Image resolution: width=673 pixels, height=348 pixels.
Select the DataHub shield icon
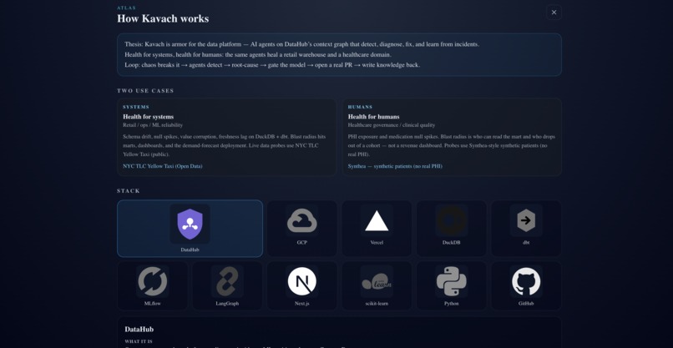click(x=190, y=224)
